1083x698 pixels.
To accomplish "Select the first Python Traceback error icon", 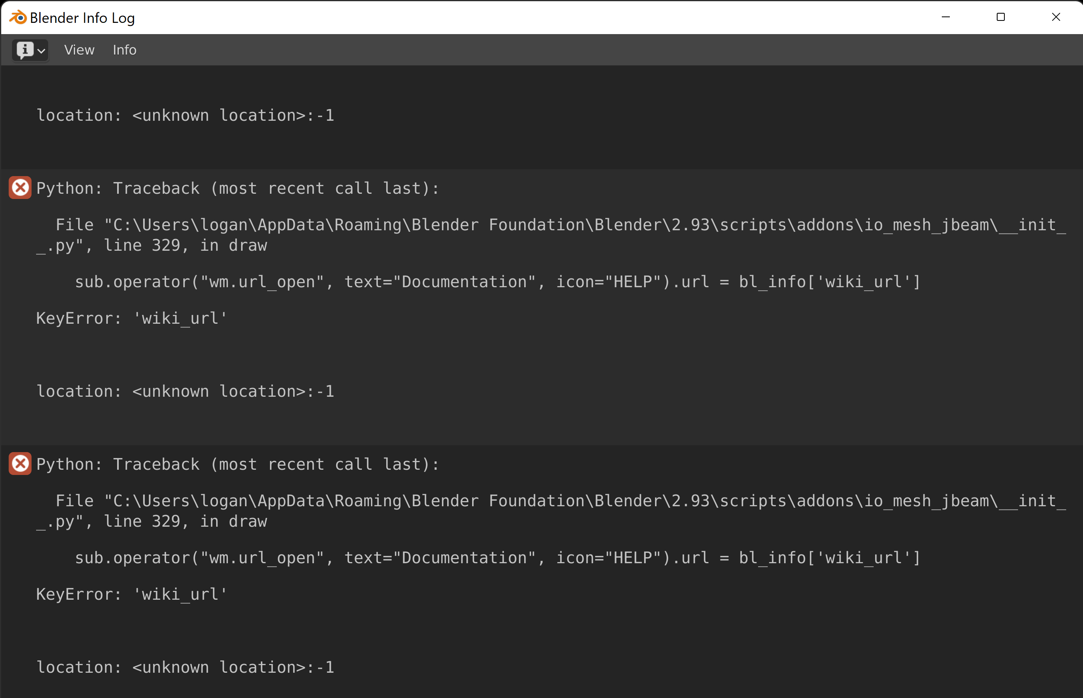I will pos(20,188).
